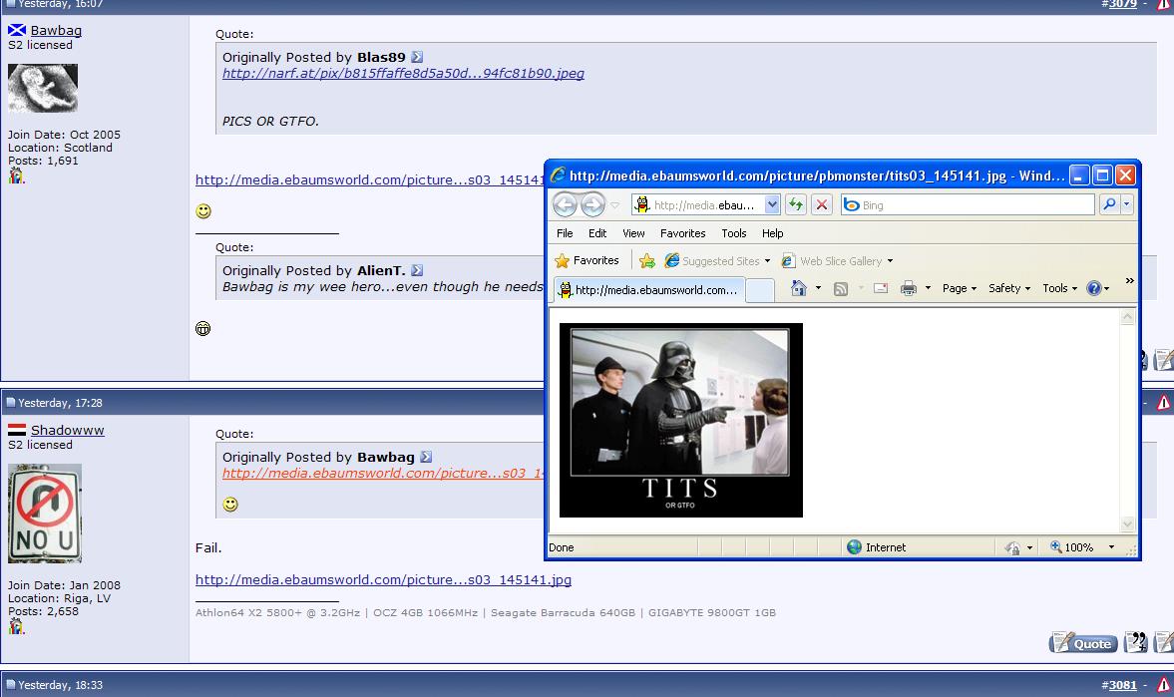Open Shadowww's user profile link
The width and height of the screenshot is (1174, 697).
click(68, 430)
